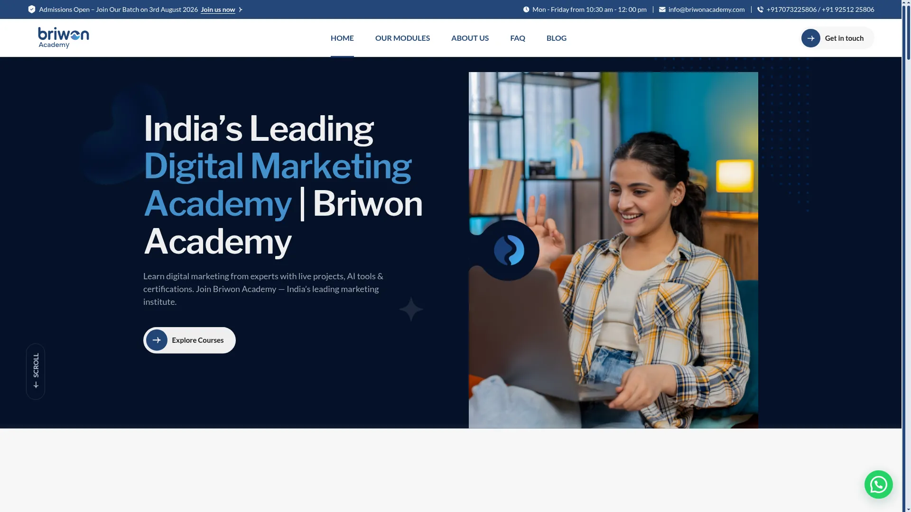Image resolution: width=911 pixels, height=512 pixels.
Task: Click the info@briwonacademy.com email link
Action: (x=706, y=9)
